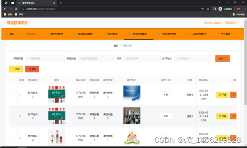247x148 pixels.
Task: Open the classroom course image in row 2
Action: coord(132,116)
